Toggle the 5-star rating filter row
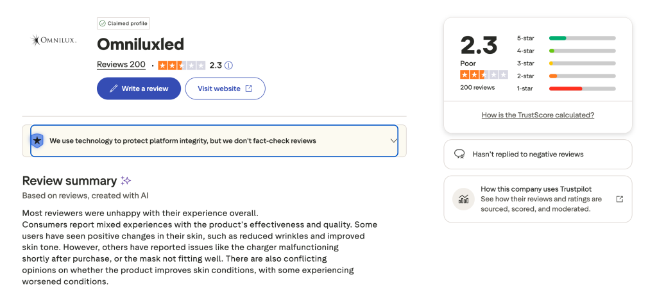 [x=566, y=38]
